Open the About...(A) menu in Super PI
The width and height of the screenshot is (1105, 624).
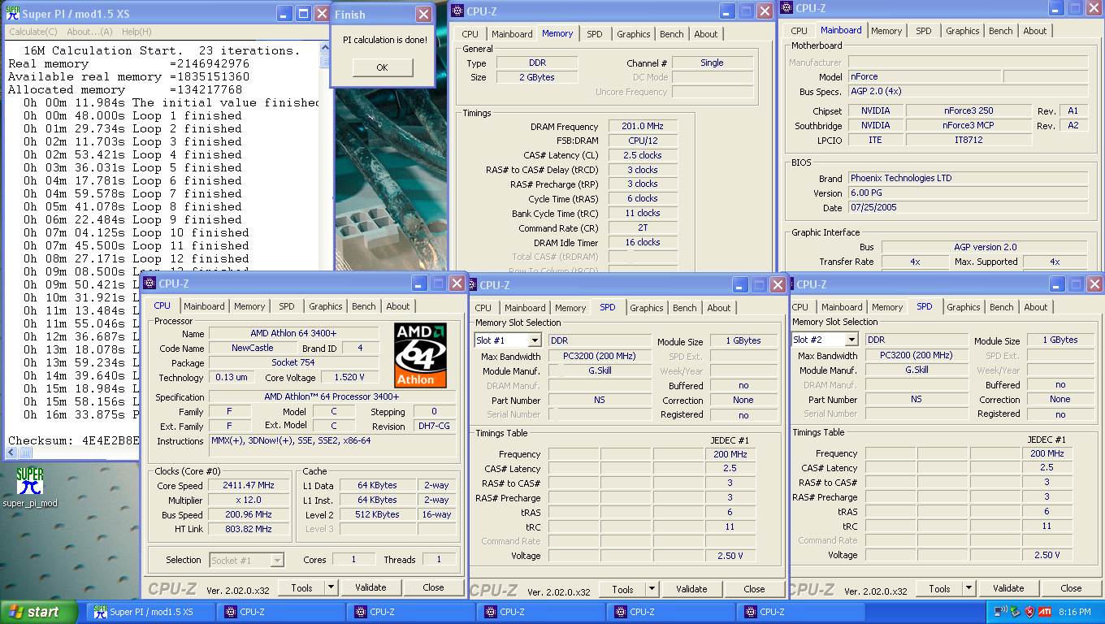click(89, 32)
